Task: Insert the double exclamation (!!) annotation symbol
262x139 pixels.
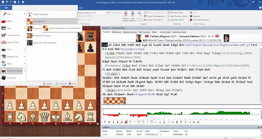Action: point(130,122)
